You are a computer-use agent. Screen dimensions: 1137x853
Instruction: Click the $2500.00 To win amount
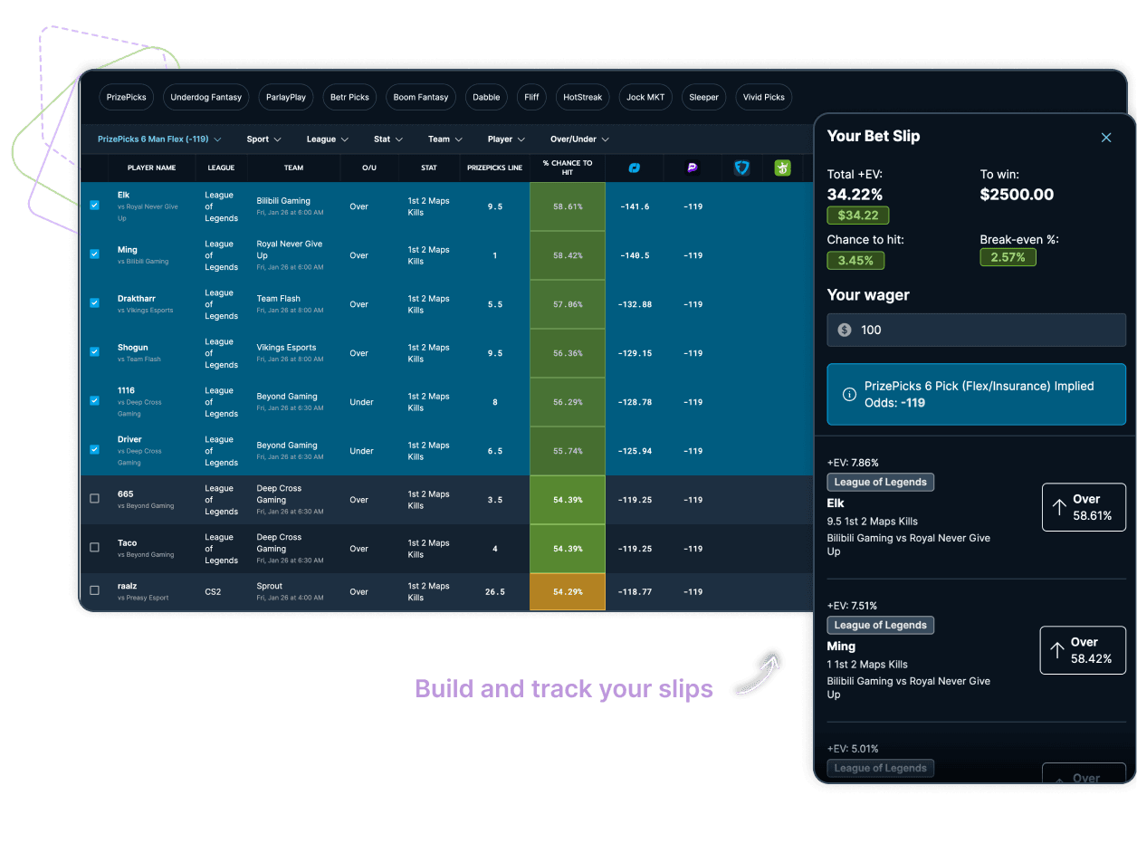click(1017, 194)
